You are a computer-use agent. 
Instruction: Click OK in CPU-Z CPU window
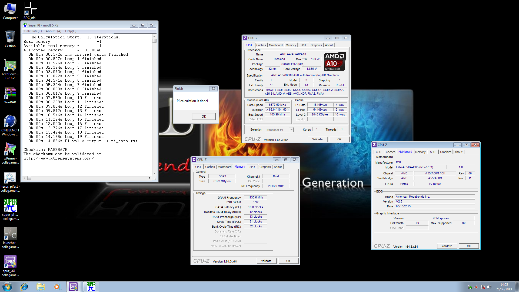point(339,139)
